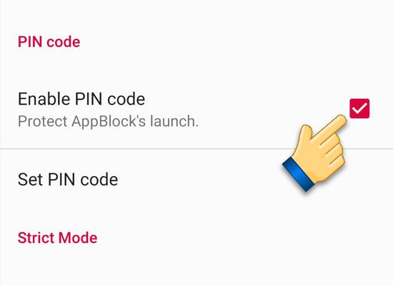Click the word AppBlock's in the subtitle

(109, 122)
